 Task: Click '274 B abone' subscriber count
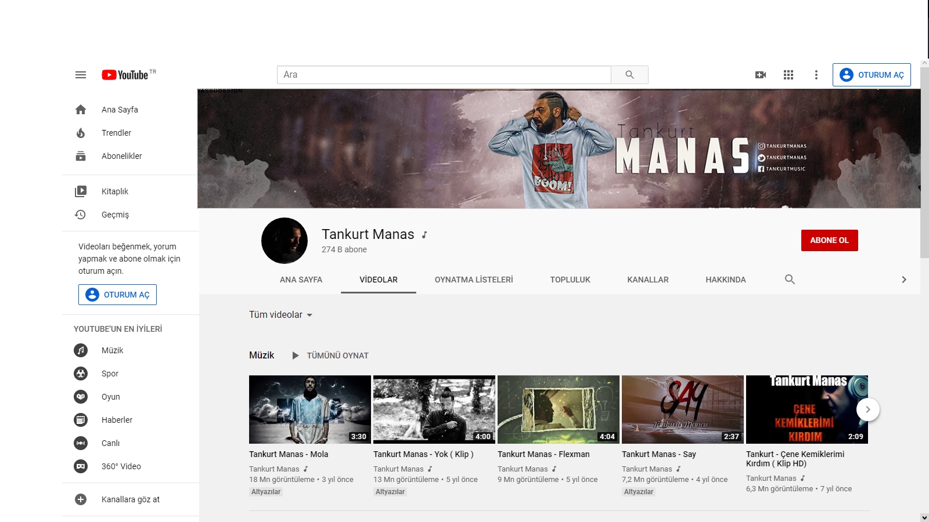point(344,249)
